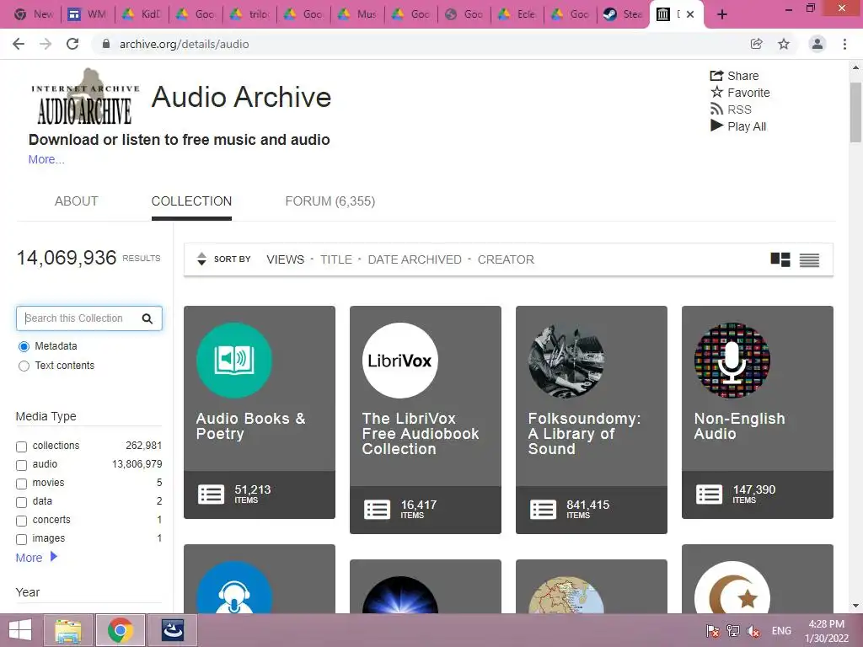Sort collection by DATE ARCHIVED

(415, 259)
